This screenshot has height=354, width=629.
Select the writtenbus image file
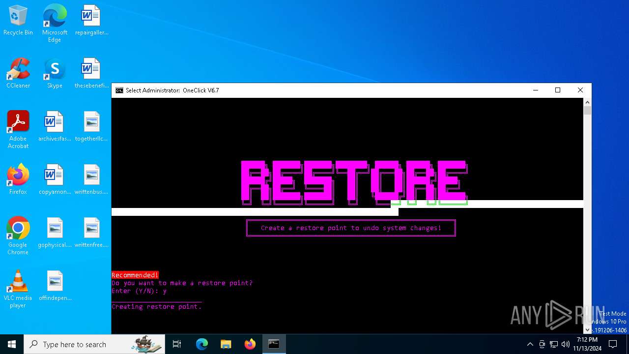coord(91,179)
